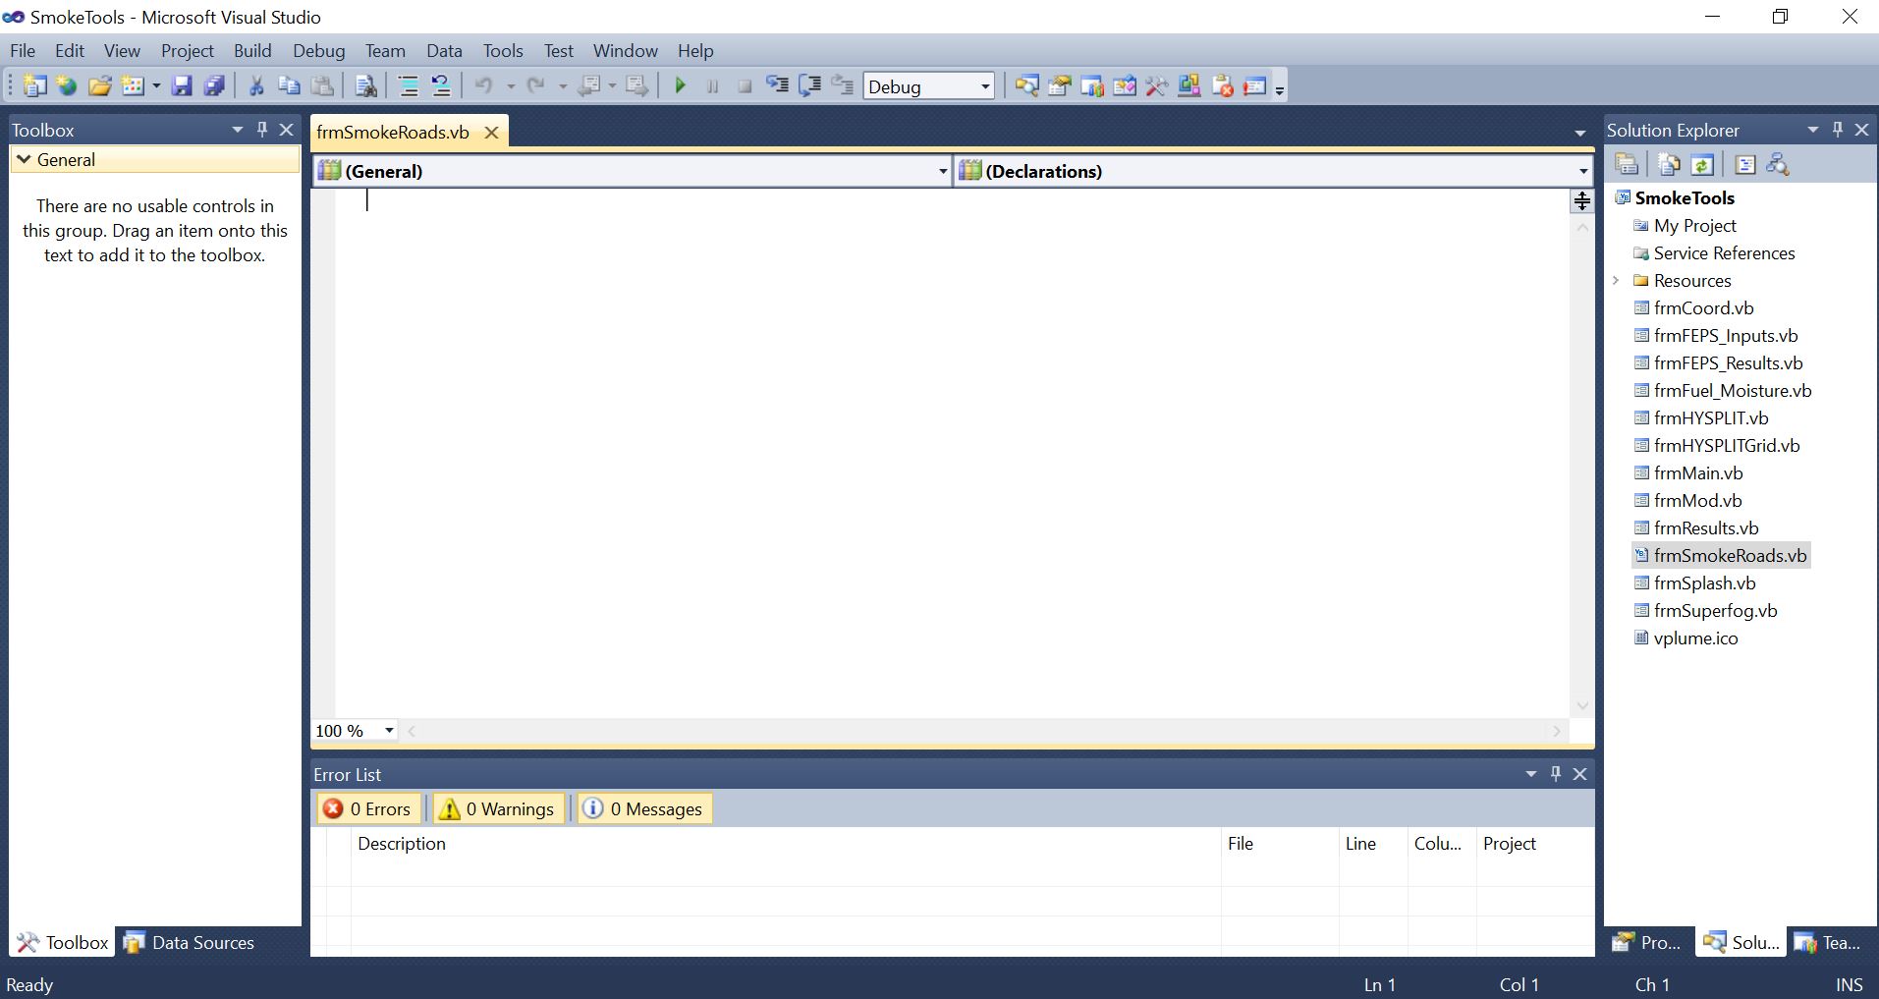This screenshot has width=1879, height=999.
Task: Click the Step Out icon
Action: (x=842, y=86)
